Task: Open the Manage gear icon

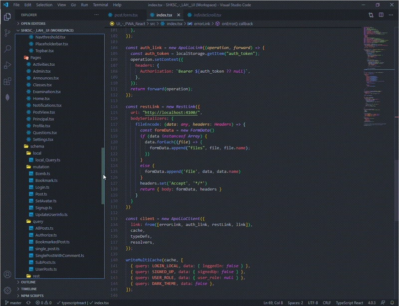Action: tap(7, 290)
